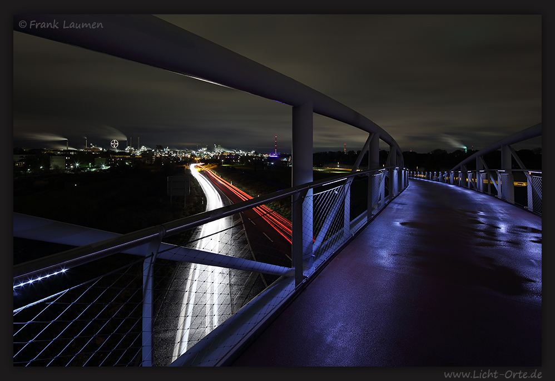Click the night bridge photograph
This screenshot has height=381, width=555.
tap(277, 190)
